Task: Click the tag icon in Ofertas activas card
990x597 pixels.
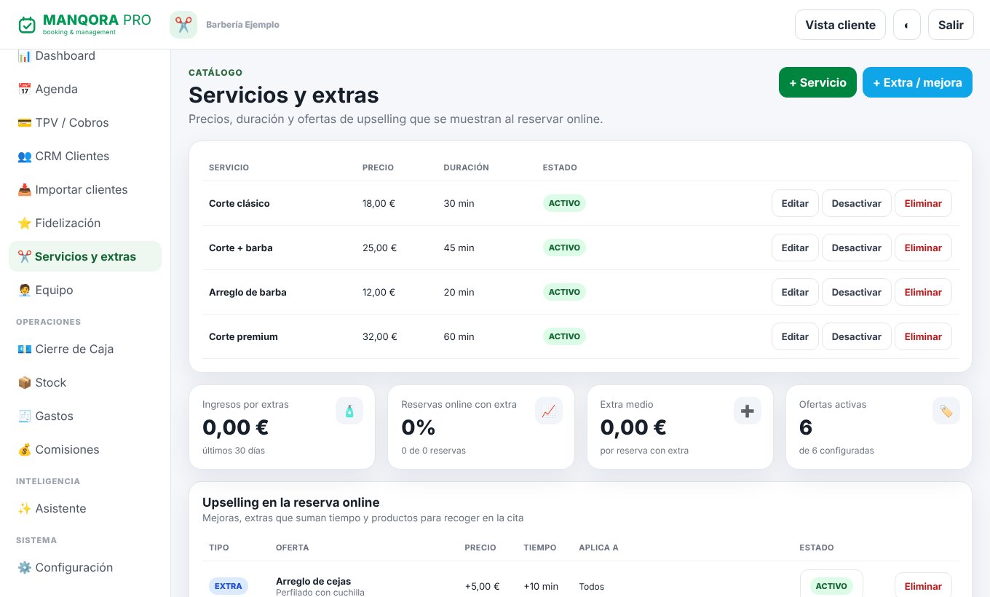Action: pos(946,411)
